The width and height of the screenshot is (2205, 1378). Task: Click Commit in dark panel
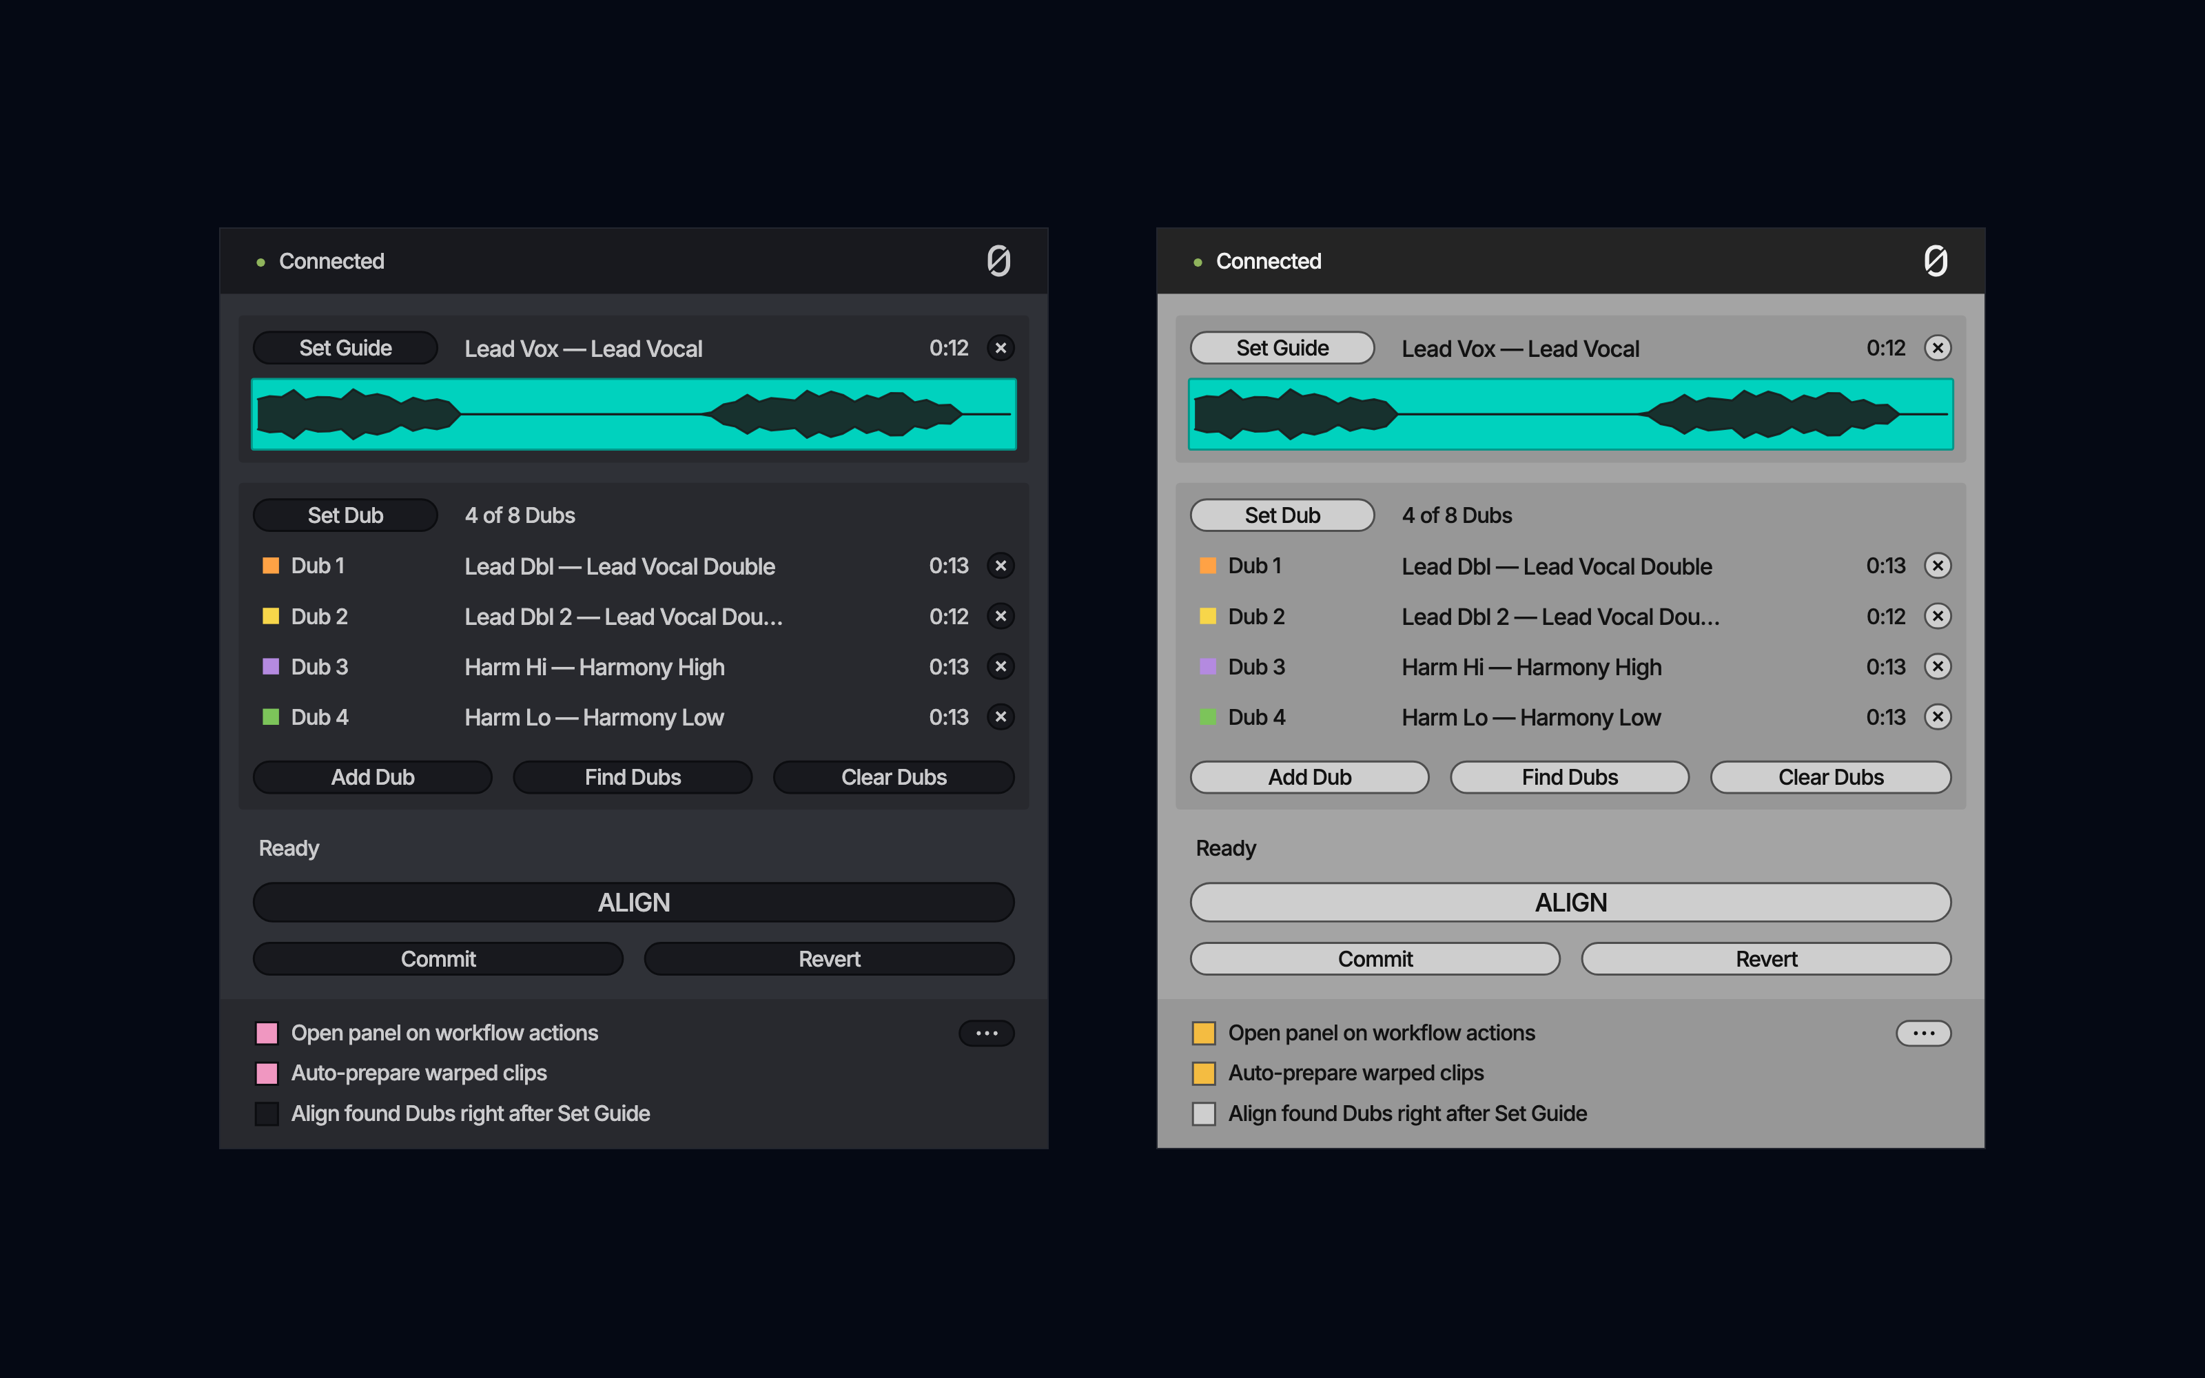pyautogui.click(x=438, y=960)
